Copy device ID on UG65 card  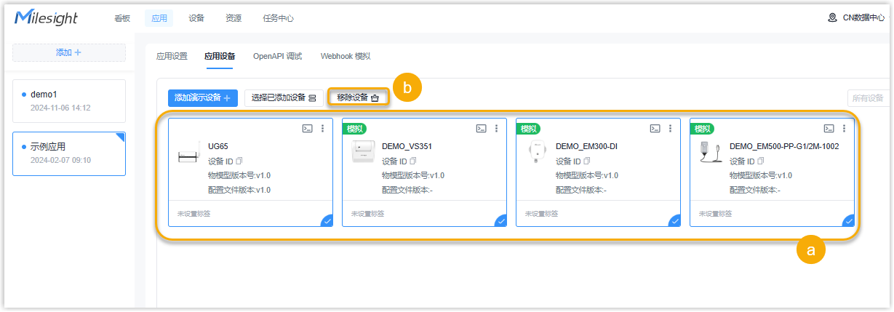(239, 161)
